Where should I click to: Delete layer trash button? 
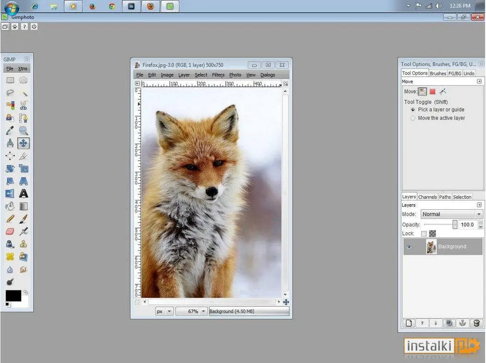coord(476,323)
